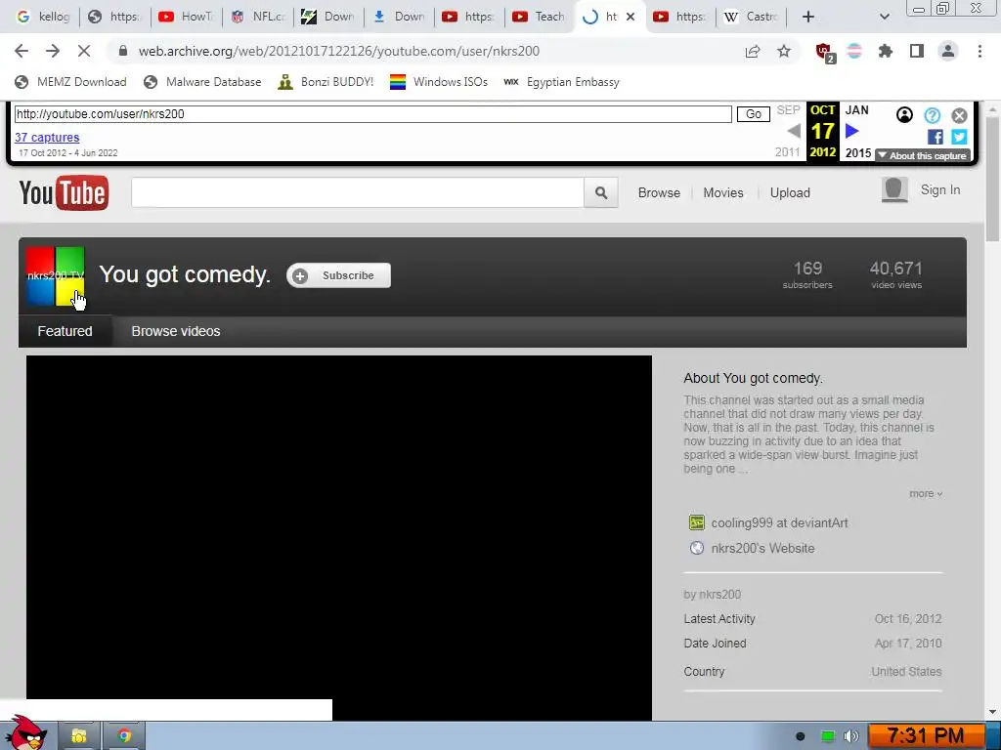
Task: Click the featured video player
Action: (x=339, y=538)
